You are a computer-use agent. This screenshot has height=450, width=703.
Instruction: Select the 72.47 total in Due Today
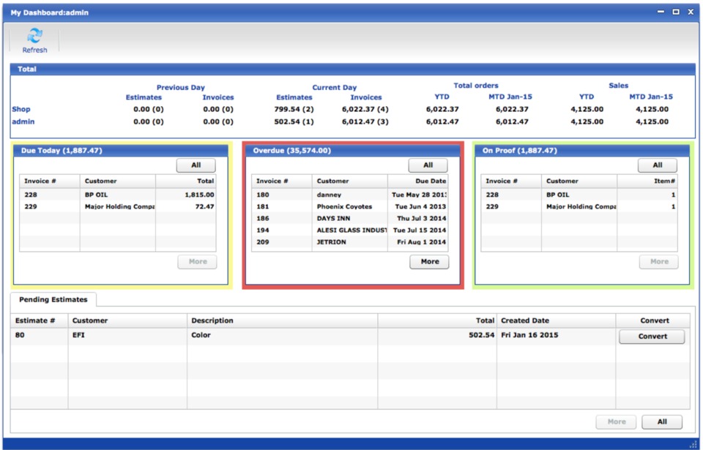click(204, 206)
